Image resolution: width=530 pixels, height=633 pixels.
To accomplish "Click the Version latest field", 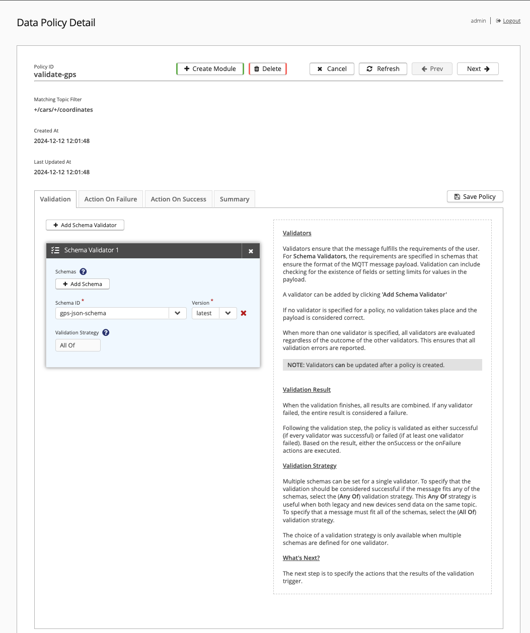I will click(205, 313).
